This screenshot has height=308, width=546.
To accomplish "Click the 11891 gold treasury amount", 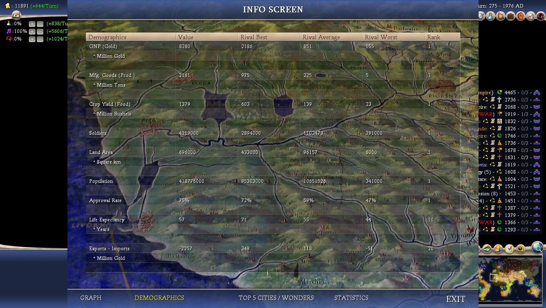I will point(21,6).
